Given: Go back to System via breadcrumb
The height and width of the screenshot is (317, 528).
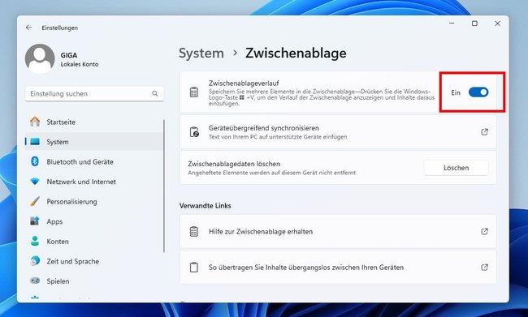Looking at the screenshot, I should pyautogui.click(x=201, y=54).
